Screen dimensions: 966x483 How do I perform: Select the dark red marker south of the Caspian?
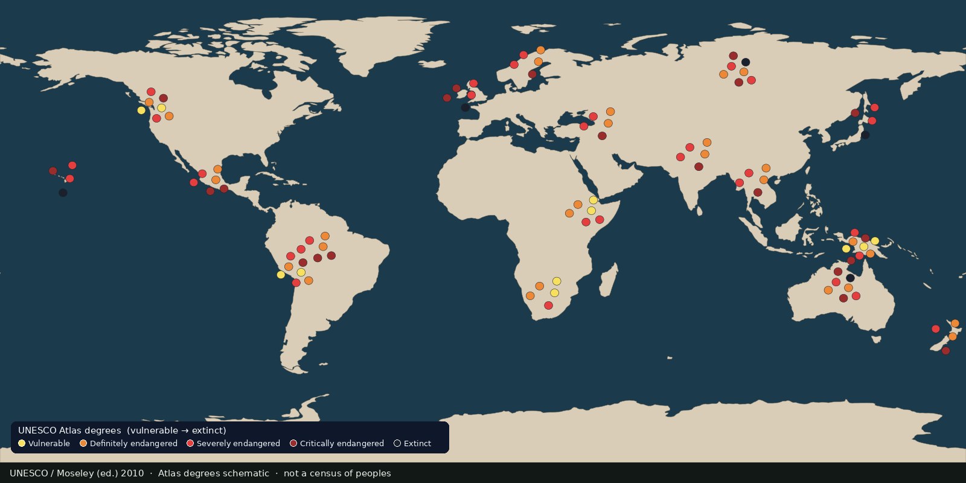tap(602, 136)
